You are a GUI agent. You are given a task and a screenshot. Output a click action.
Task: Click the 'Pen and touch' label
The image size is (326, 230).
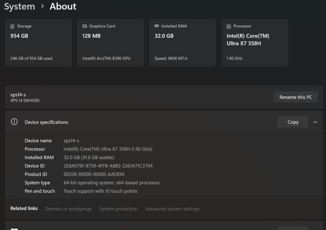(x=40, y=191)
